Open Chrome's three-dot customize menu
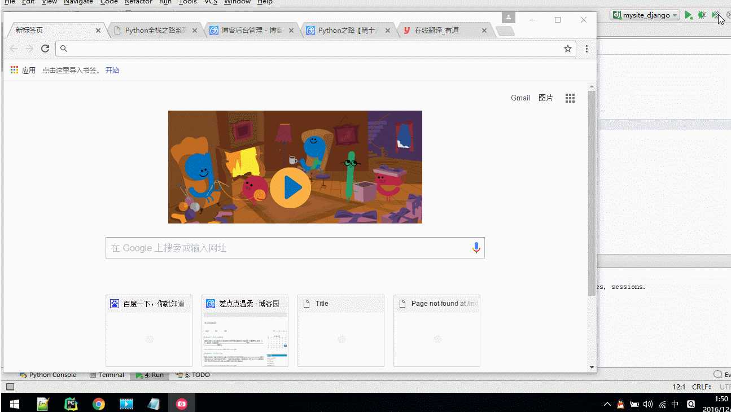This screenshot has width=731, height=412. coord(587,49)
